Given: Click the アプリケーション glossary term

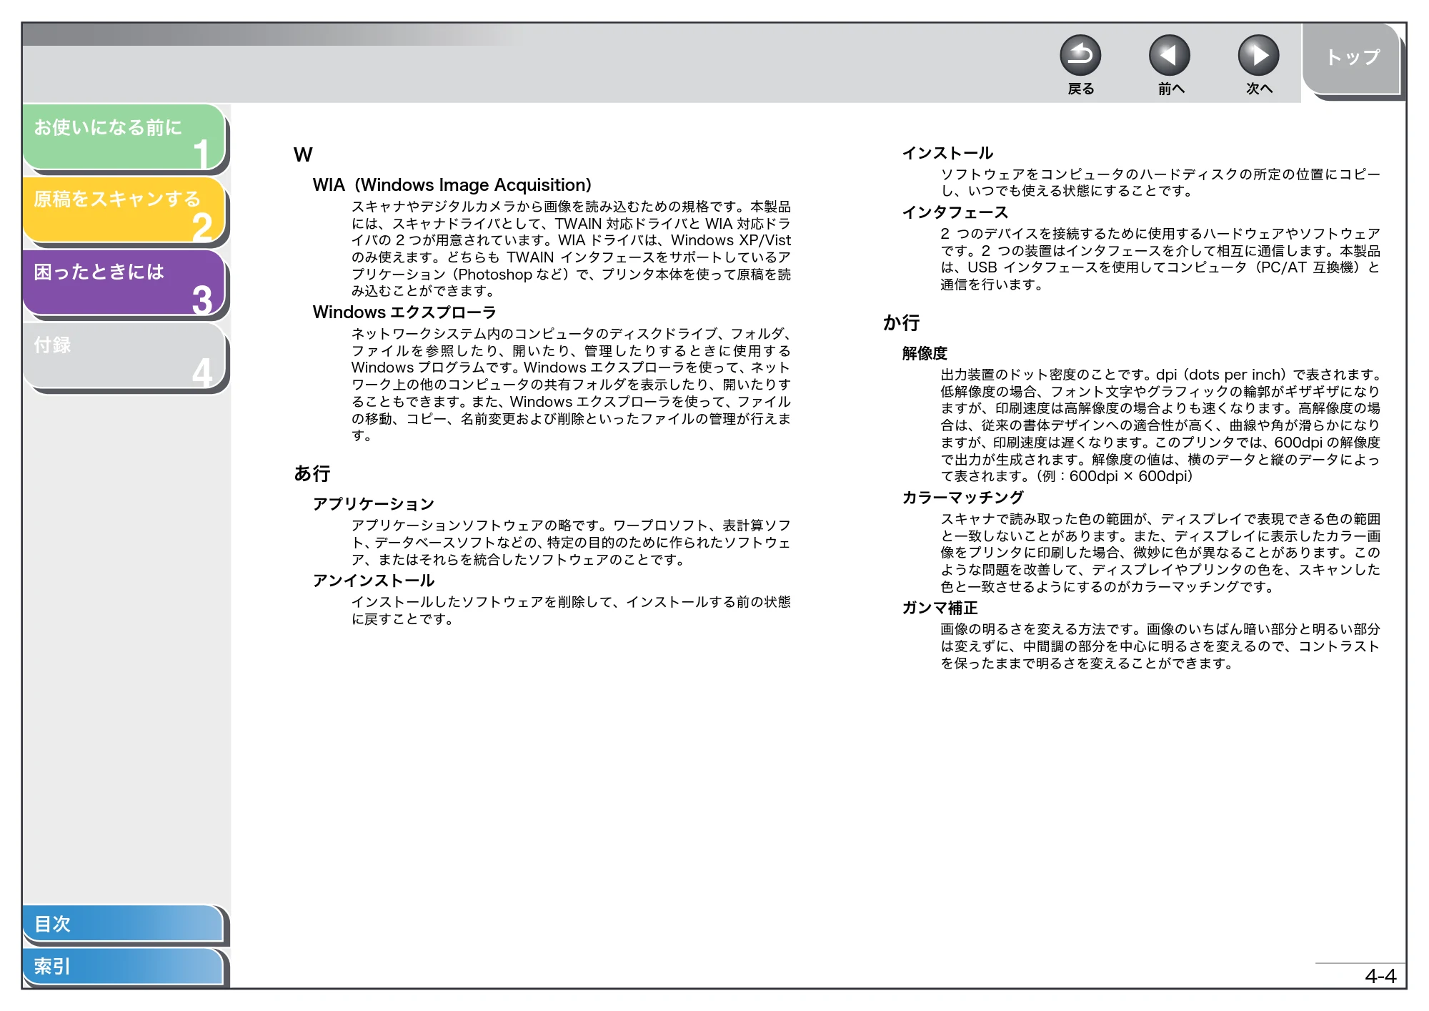Looking at the screenshot, I should tap(373, 504).
